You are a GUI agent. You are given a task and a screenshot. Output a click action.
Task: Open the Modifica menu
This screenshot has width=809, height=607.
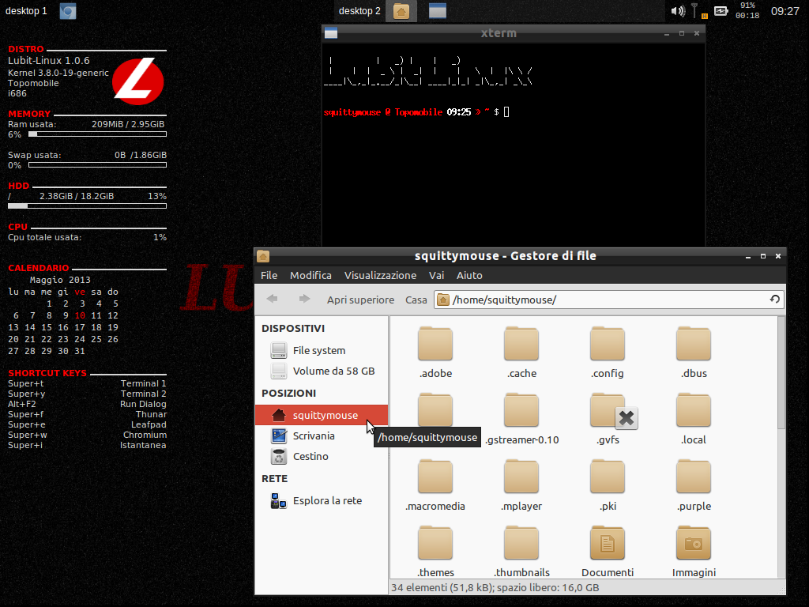[x=310, y=275]
